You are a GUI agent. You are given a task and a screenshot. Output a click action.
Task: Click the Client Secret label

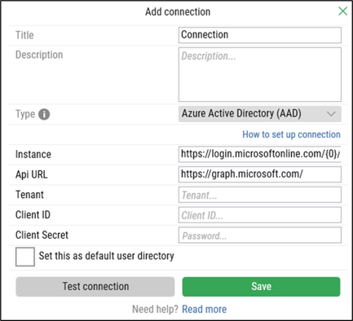point(42,235)
